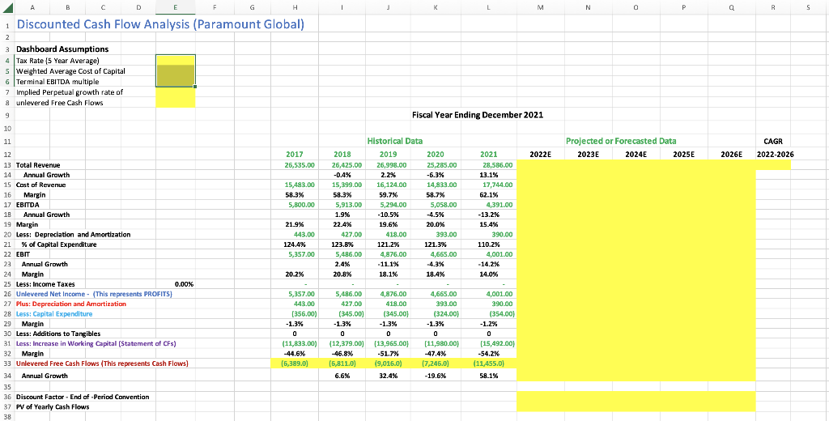Image resolution: width=829 pixels, height=421 pixels.
Task: Select 2019 cash flow growth 32.4%
Action: 389,376
